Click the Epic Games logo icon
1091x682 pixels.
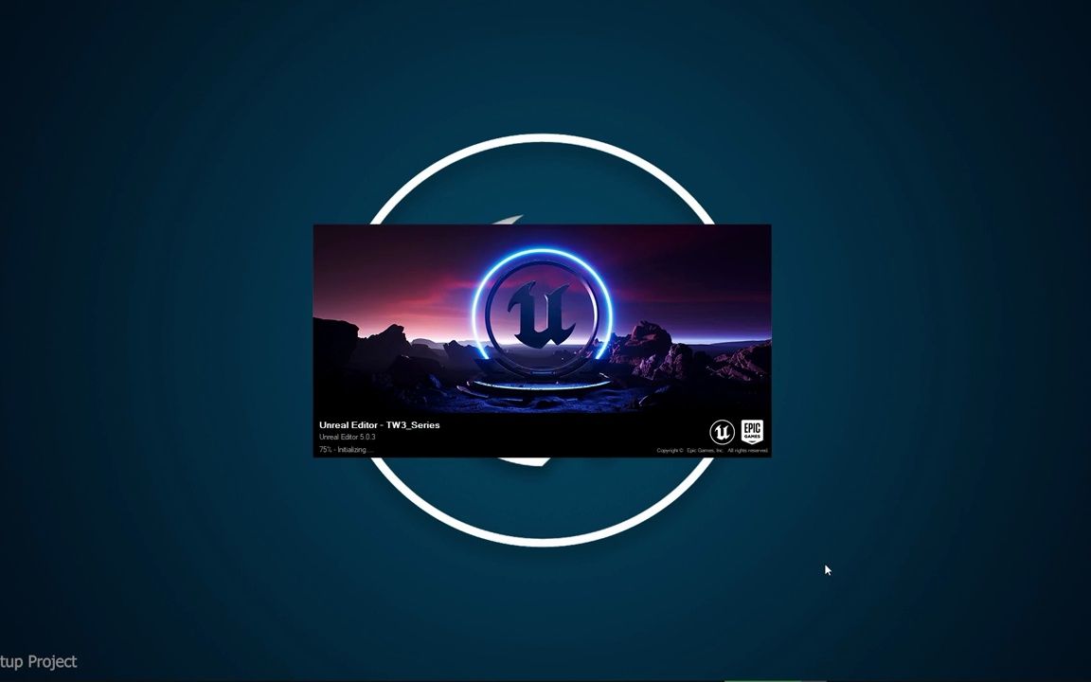(752, 432)
